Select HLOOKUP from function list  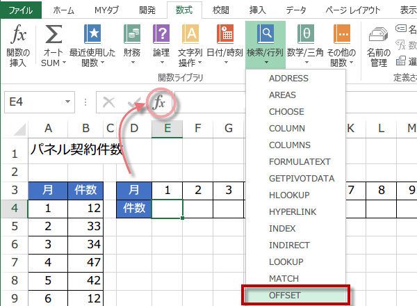point(295,195)
